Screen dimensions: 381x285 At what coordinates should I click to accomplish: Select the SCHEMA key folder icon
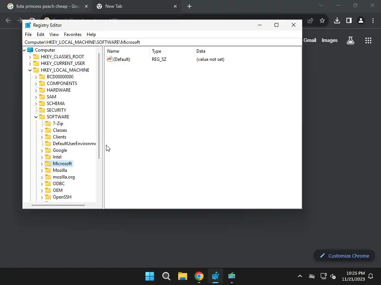[x=42, y=104]
